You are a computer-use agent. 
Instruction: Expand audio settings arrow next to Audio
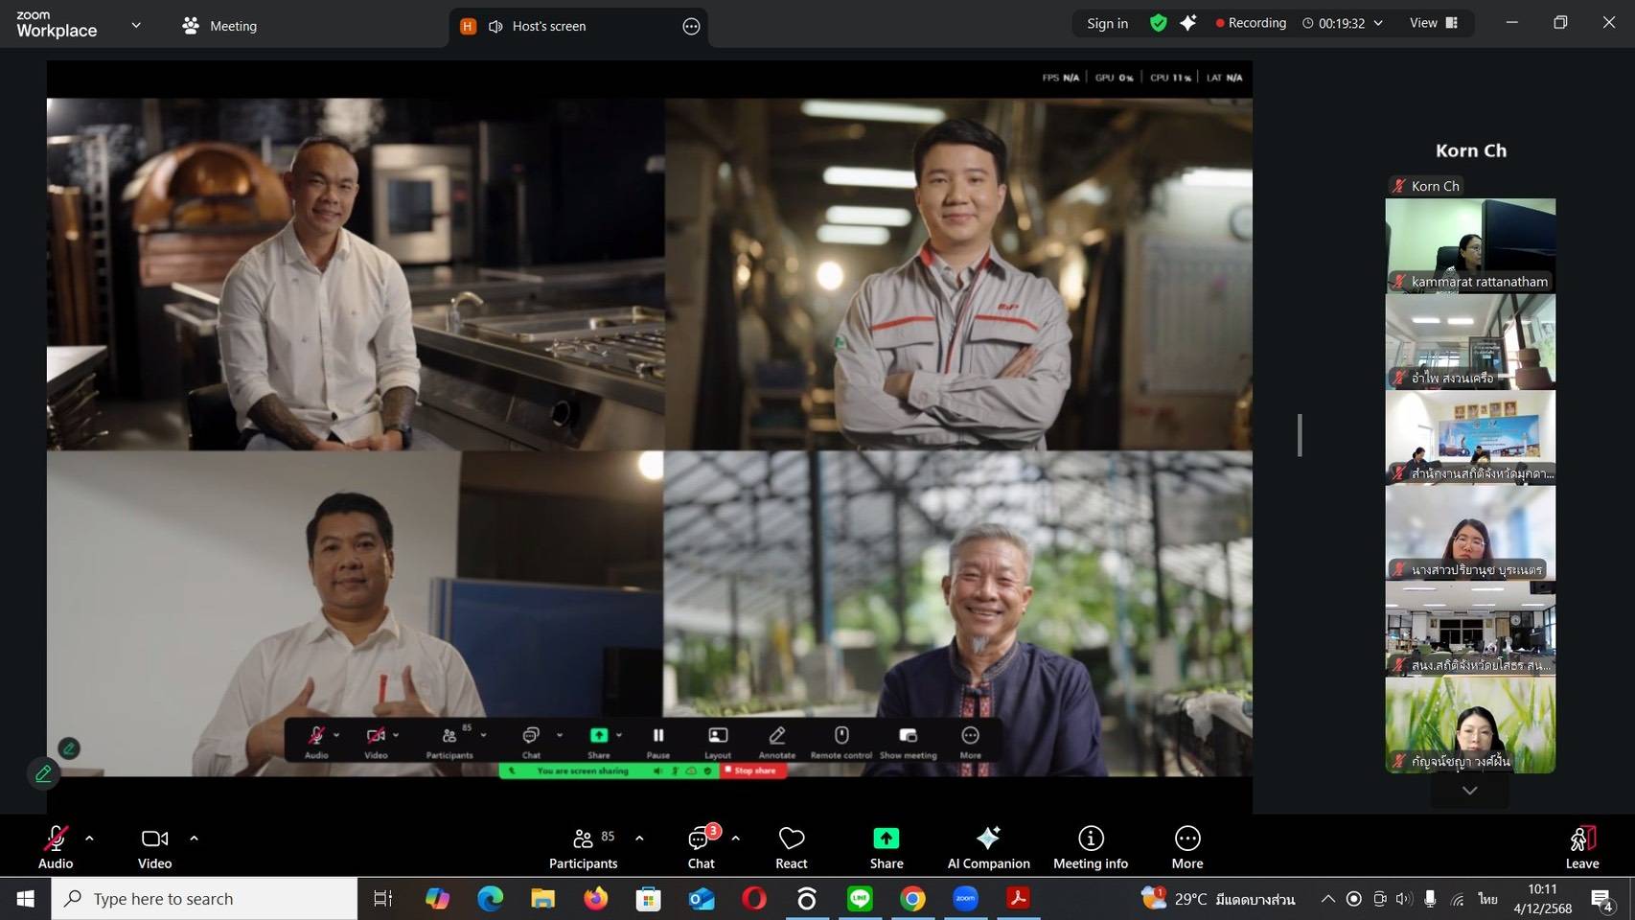pos(89,838)
